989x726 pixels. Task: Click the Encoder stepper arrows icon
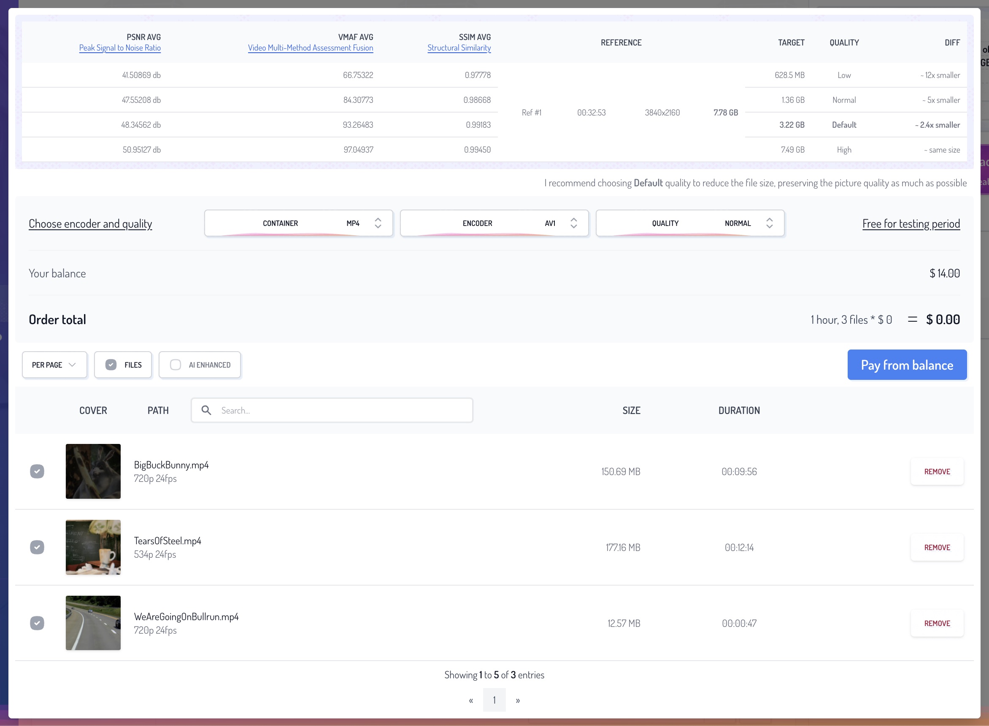pyautogui.click(x=573, y=223)
